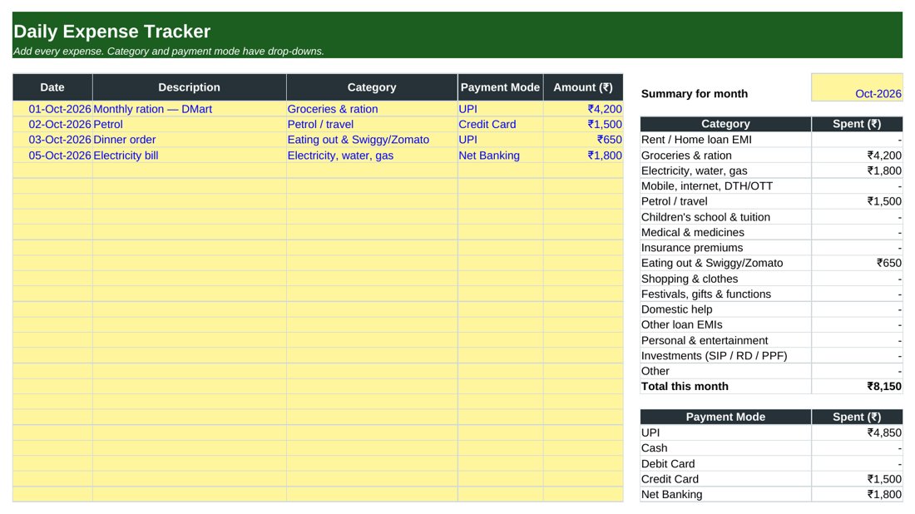
Task: Click the Payment Mode header in expense table
Action: tap(500, 87)
